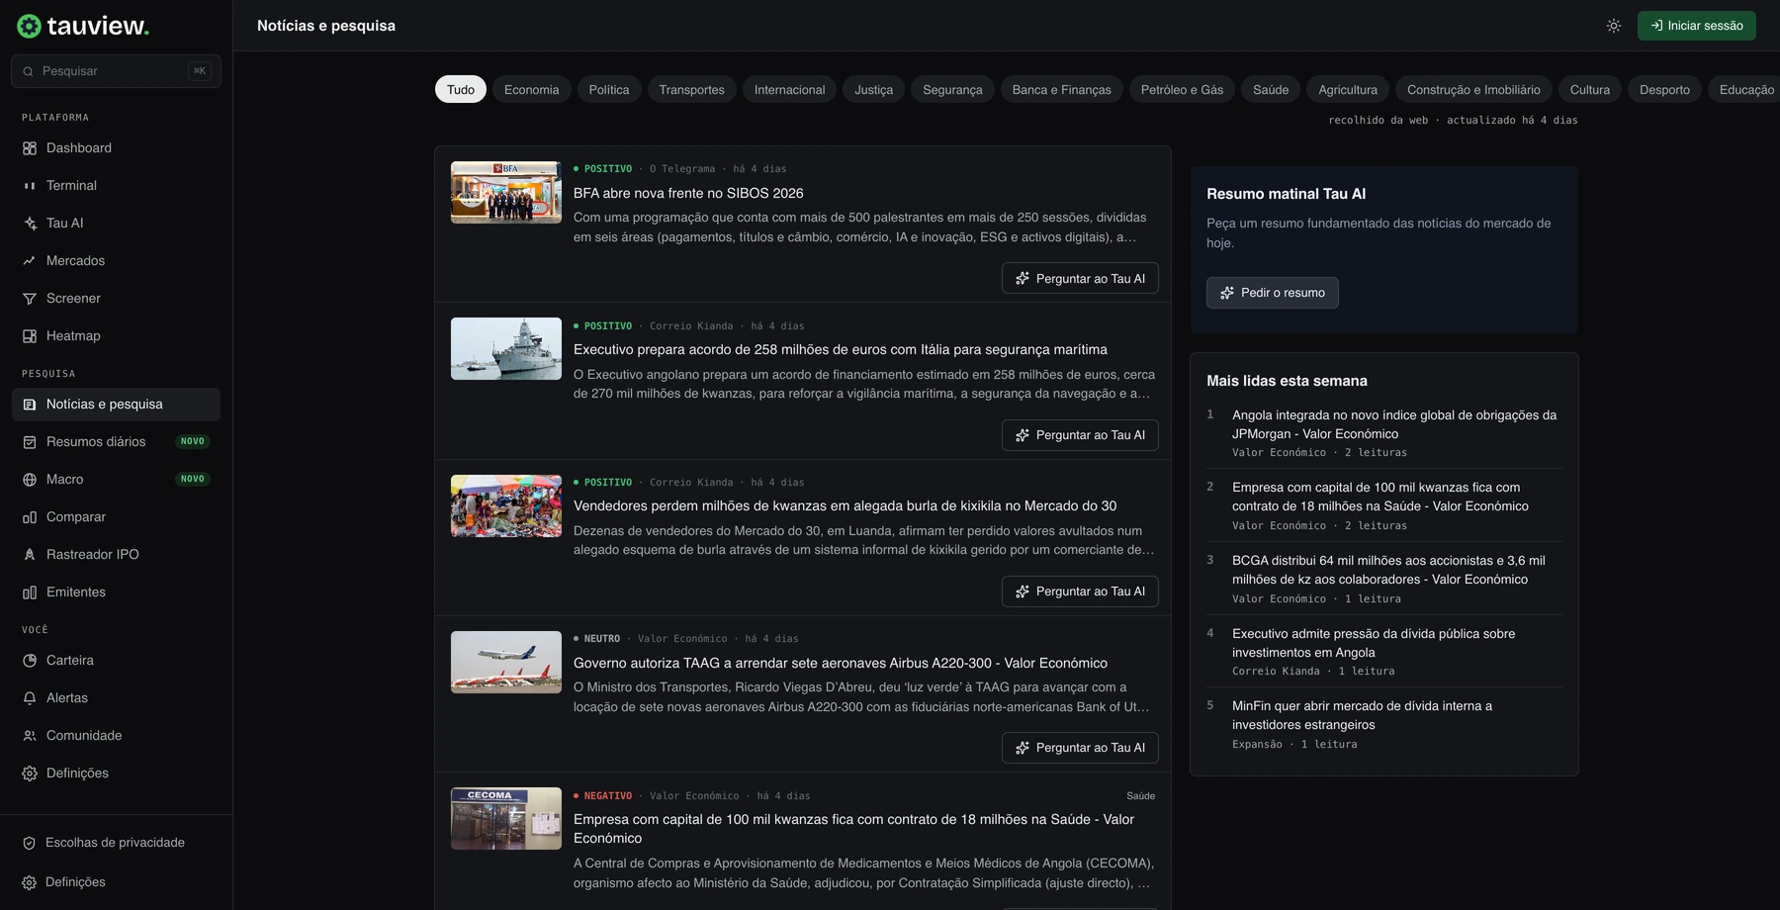
Task: Click the Terminal icon in sidebar
Action: (30, 186)
